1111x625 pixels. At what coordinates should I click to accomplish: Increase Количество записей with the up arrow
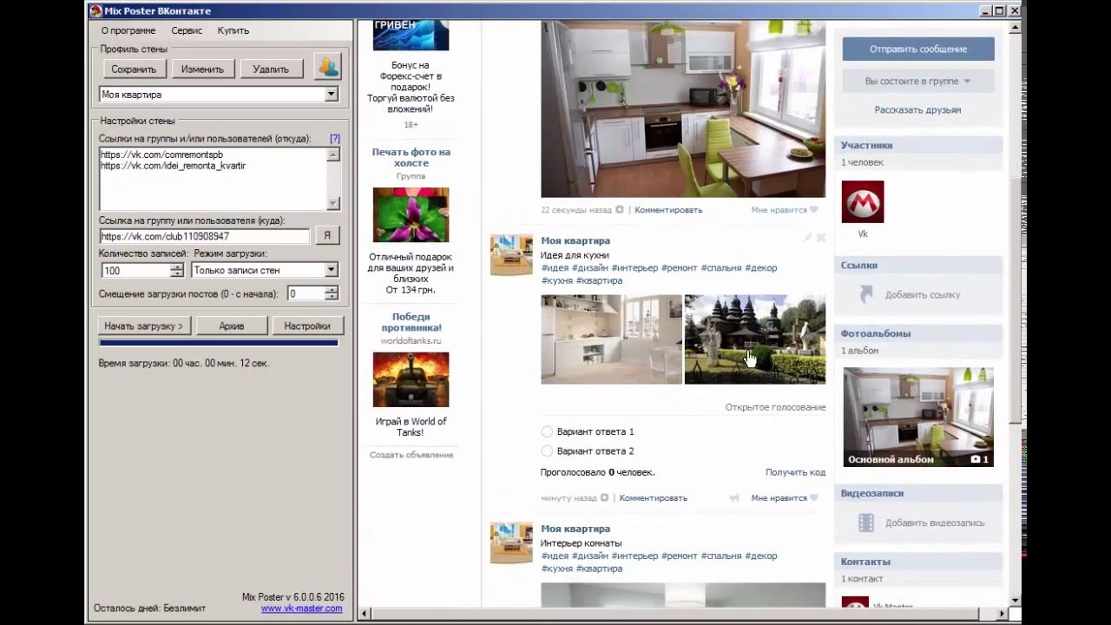point(177,266)
